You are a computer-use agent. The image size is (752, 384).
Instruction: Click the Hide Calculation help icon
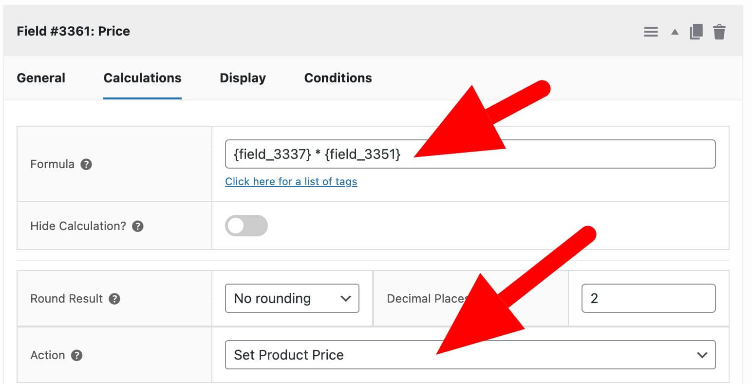137,226
